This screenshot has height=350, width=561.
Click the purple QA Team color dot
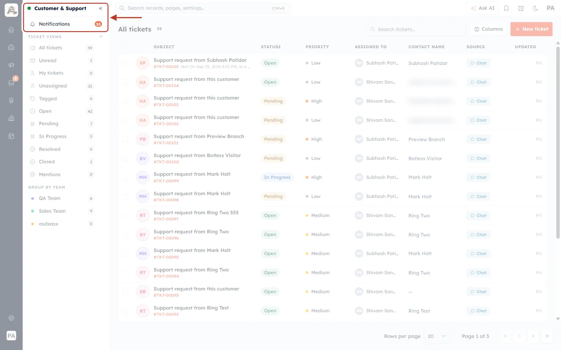(32, 198)
